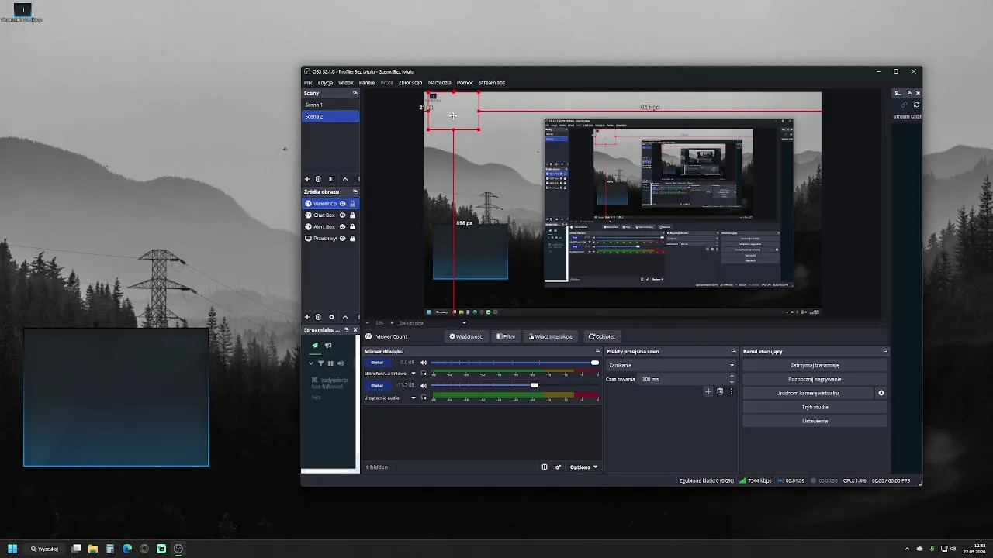Open the Widok menu

tap(346, 83)
